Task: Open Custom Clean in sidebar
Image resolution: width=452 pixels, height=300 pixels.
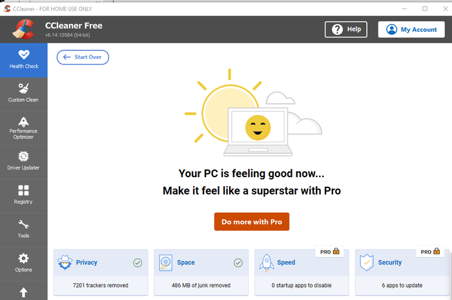Action: coord(24,94)
